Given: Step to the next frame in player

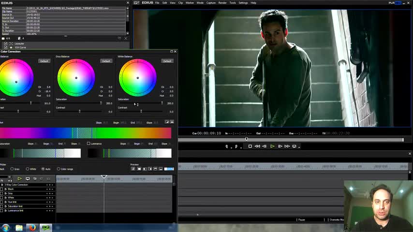Looking at the screenshot, I should (x=280, y=146).
